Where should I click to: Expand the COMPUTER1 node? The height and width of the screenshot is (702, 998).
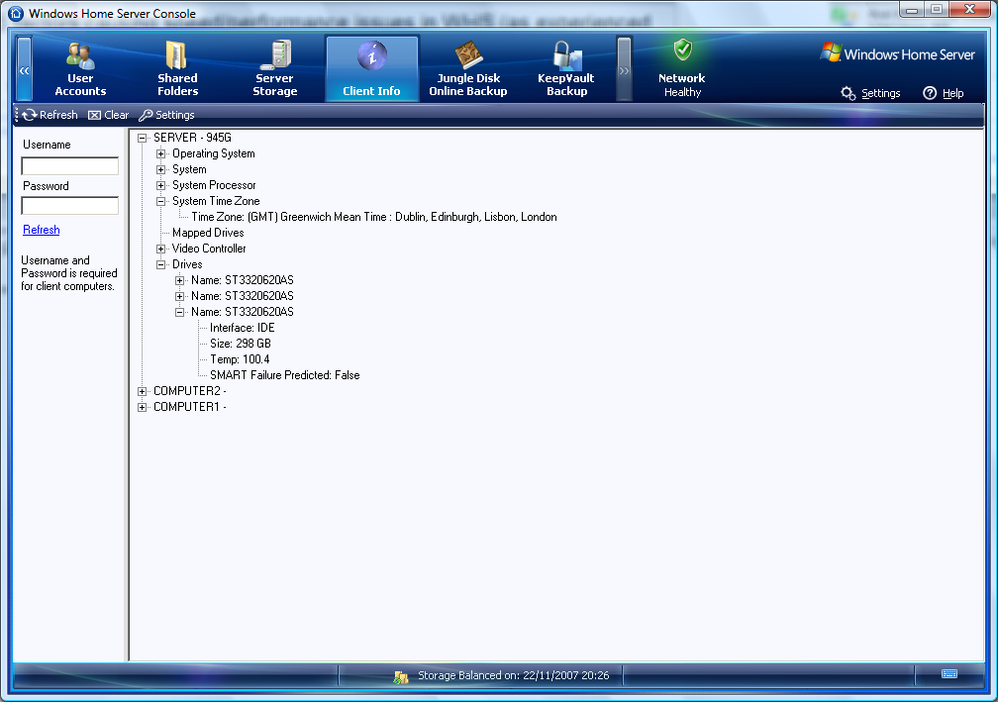tap(142, 407)
